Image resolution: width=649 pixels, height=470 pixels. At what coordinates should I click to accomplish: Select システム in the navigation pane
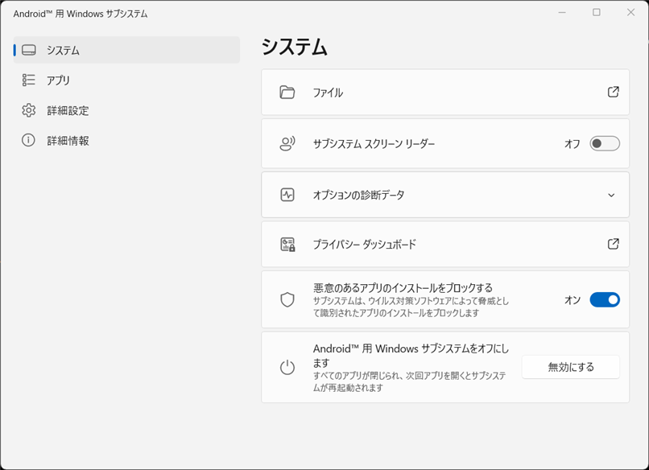[x=126, y=50]
